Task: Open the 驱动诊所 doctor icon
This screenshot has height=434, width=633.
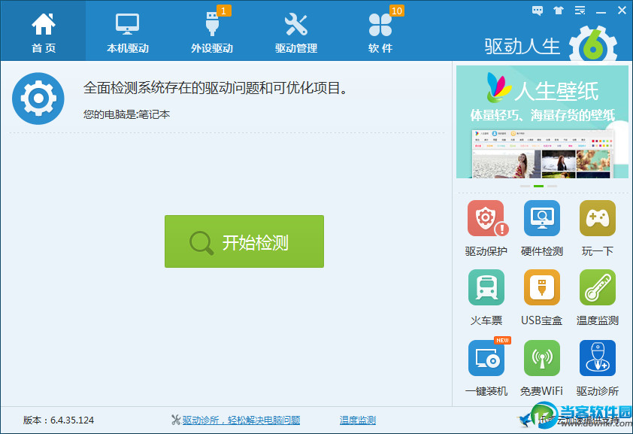Action: point(598,358)
